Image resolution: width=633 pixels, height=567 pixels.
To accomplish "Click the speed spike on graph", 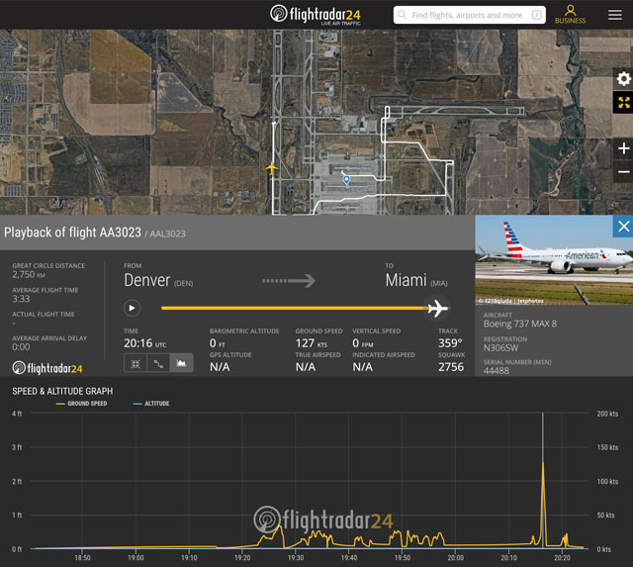I will 542,463.
